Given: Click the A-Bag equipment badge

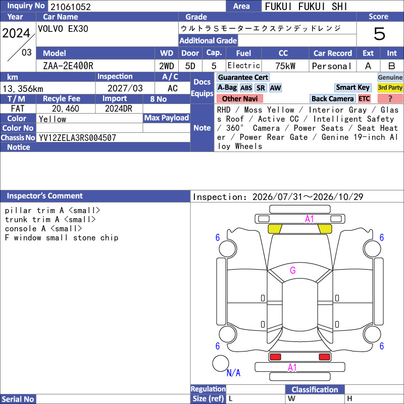Looking at the screenshot, I should (227, 88).
